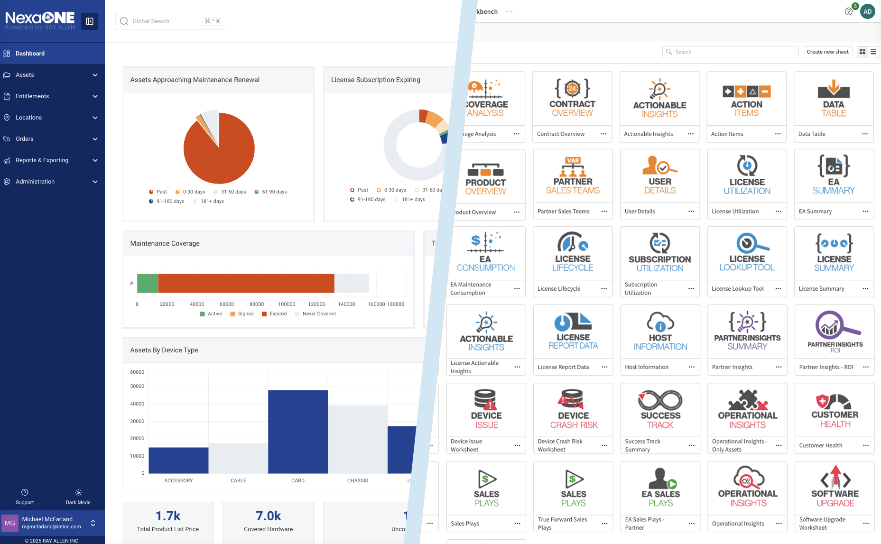Click Create new sheet button
This screenshot has height=544, width=881.
pos(827,52)
